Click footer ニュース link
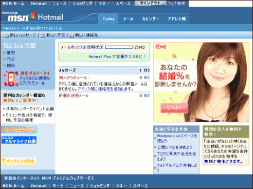The height and width of the screenshot is (189, 253). [x=77, y=186]
